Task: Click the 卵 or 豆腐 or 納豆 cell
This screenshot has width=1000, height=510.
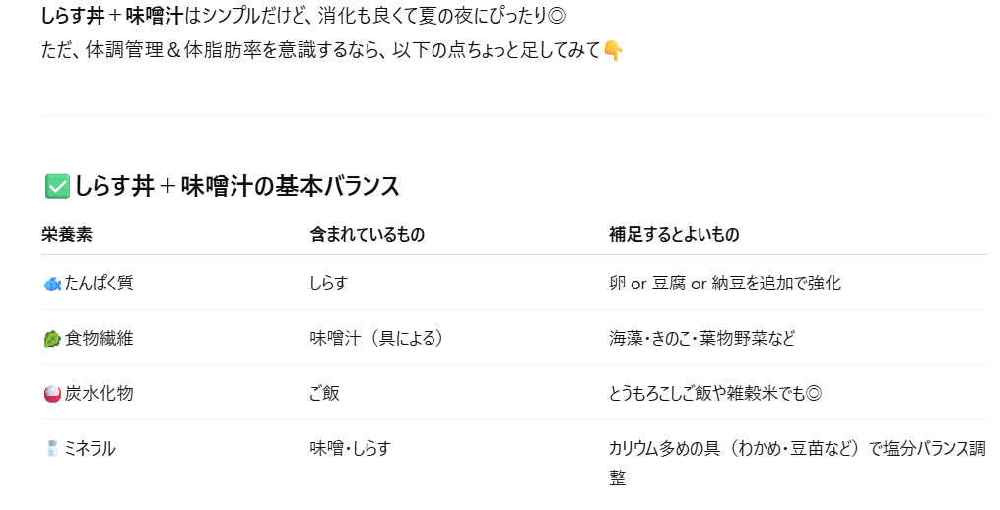Action: tap(725, 283)
